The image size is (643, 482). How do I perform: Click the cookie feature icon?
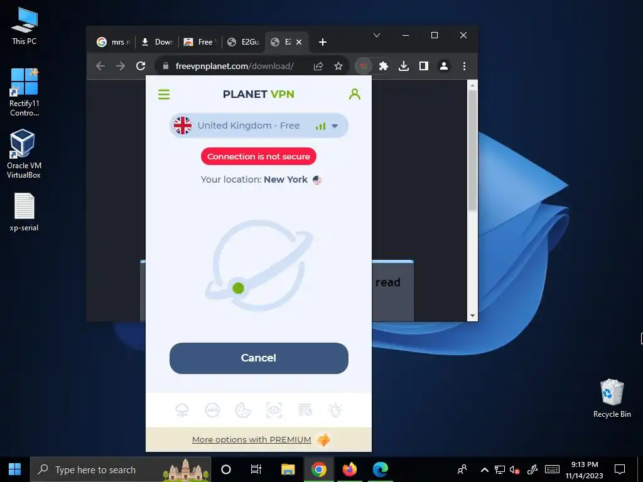pos(243,410)
